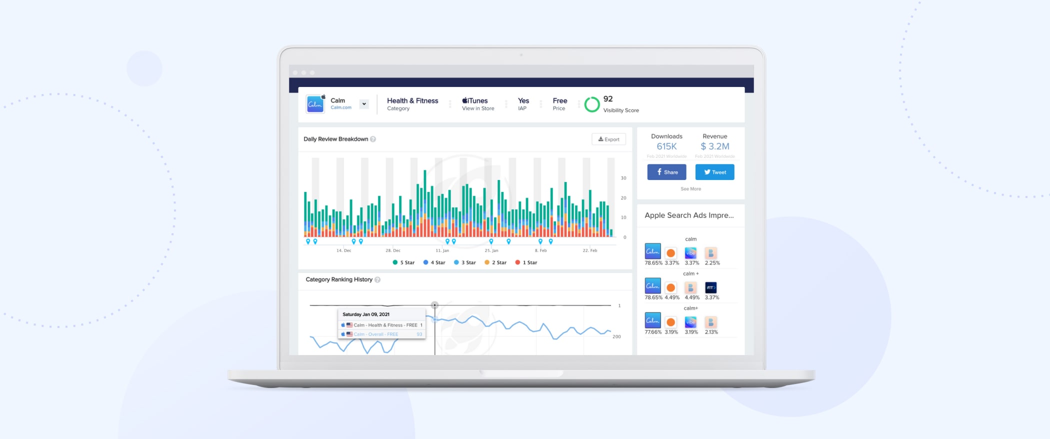Click the pin marker above the 8. Feb label
This screenshot has width=1050, height=439.
click(x=540, y=241)
